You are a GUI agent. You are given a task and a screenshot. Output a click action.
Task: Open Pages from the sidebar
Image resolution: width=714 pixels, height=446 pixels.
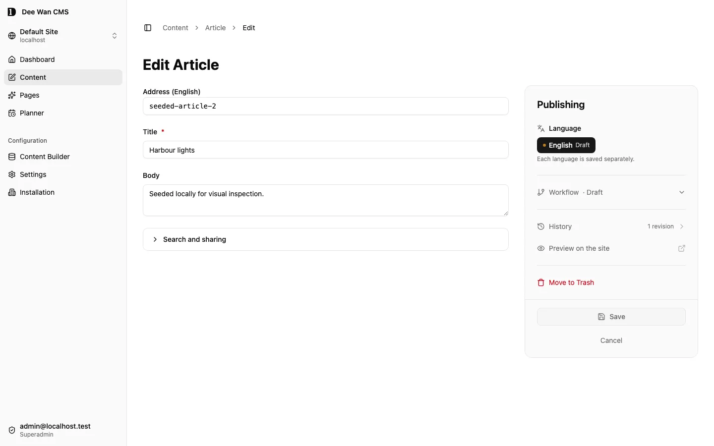63,95
